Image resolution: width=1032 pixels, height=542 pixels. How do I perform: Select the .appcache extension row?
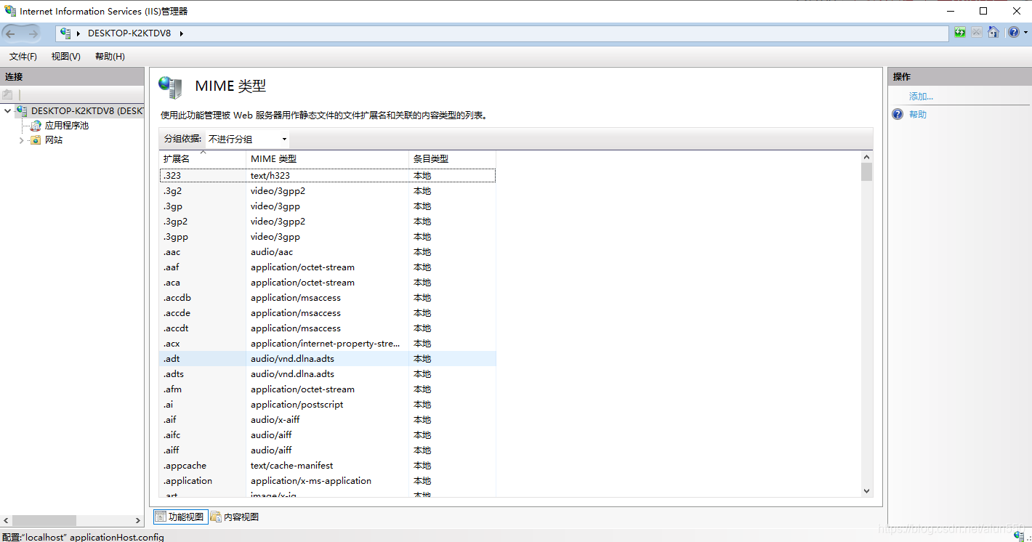pyautogui.click(x=328, y=466)
